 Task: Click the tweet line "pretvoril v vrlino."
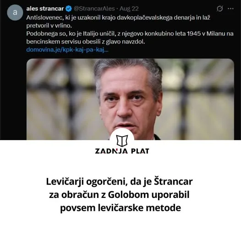[x=49, y=26]
